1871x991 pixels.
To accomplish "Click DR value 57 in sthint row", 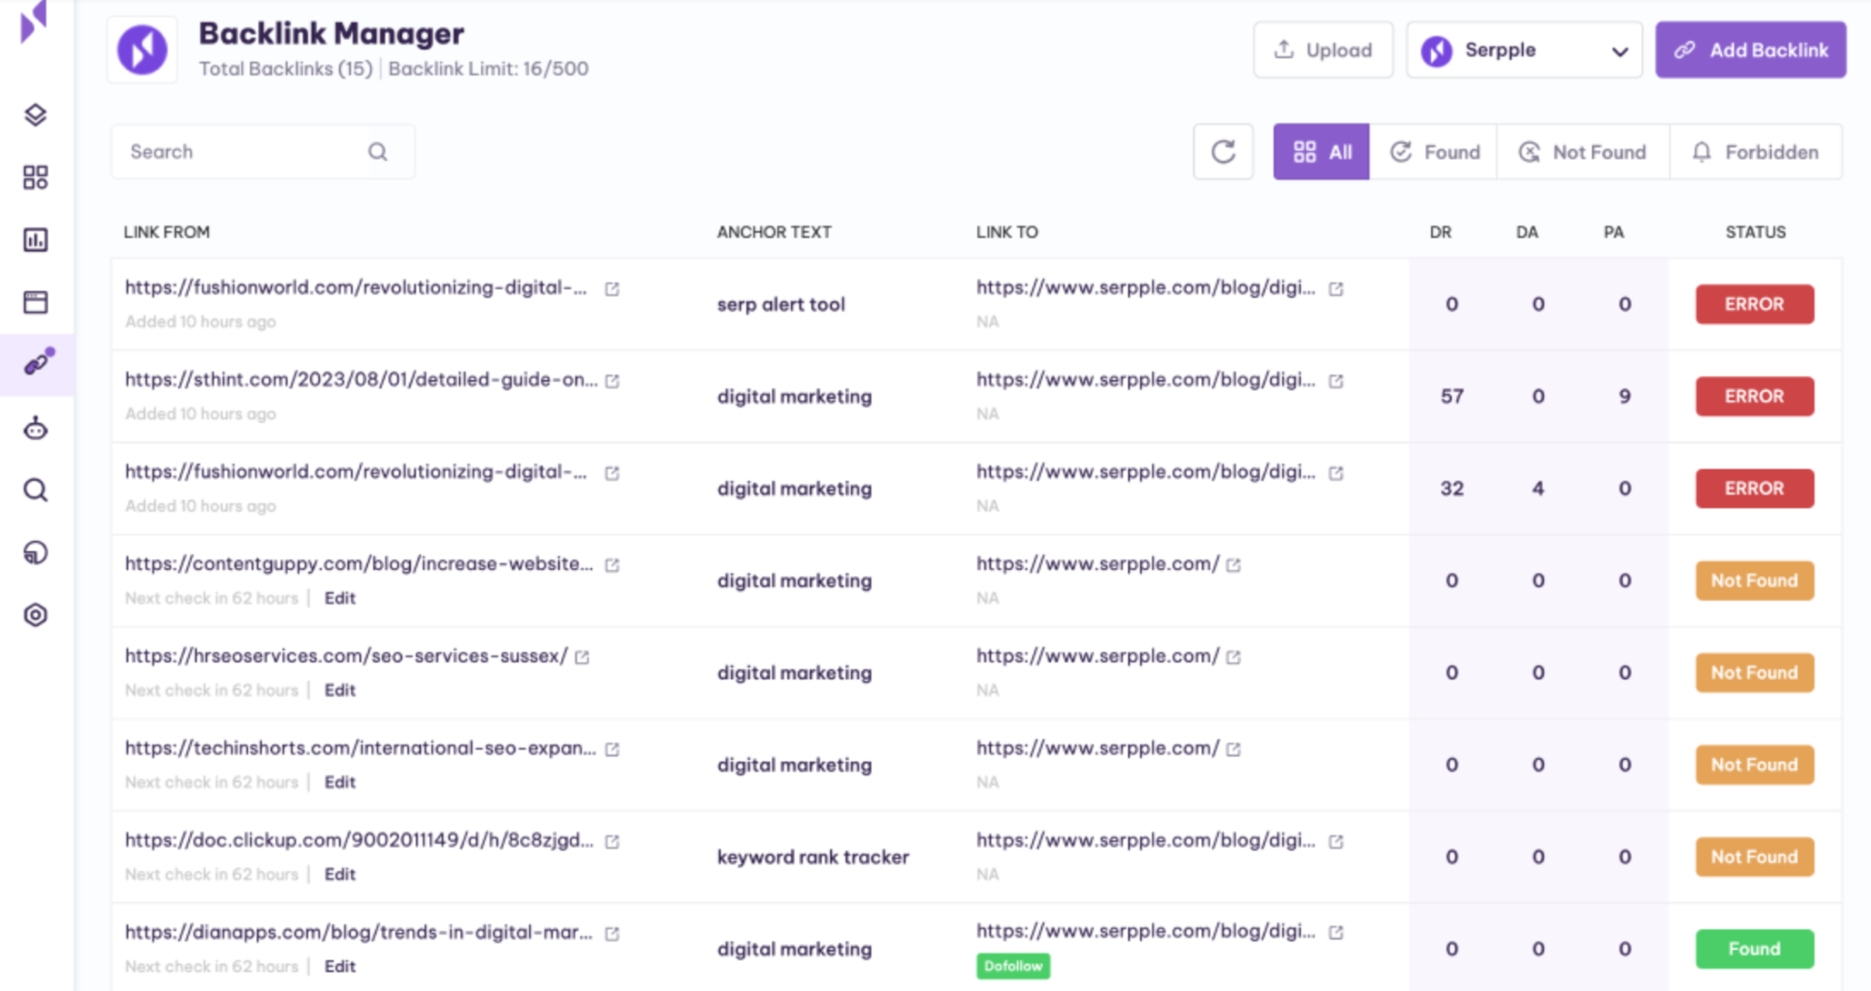I will 1452,396.
